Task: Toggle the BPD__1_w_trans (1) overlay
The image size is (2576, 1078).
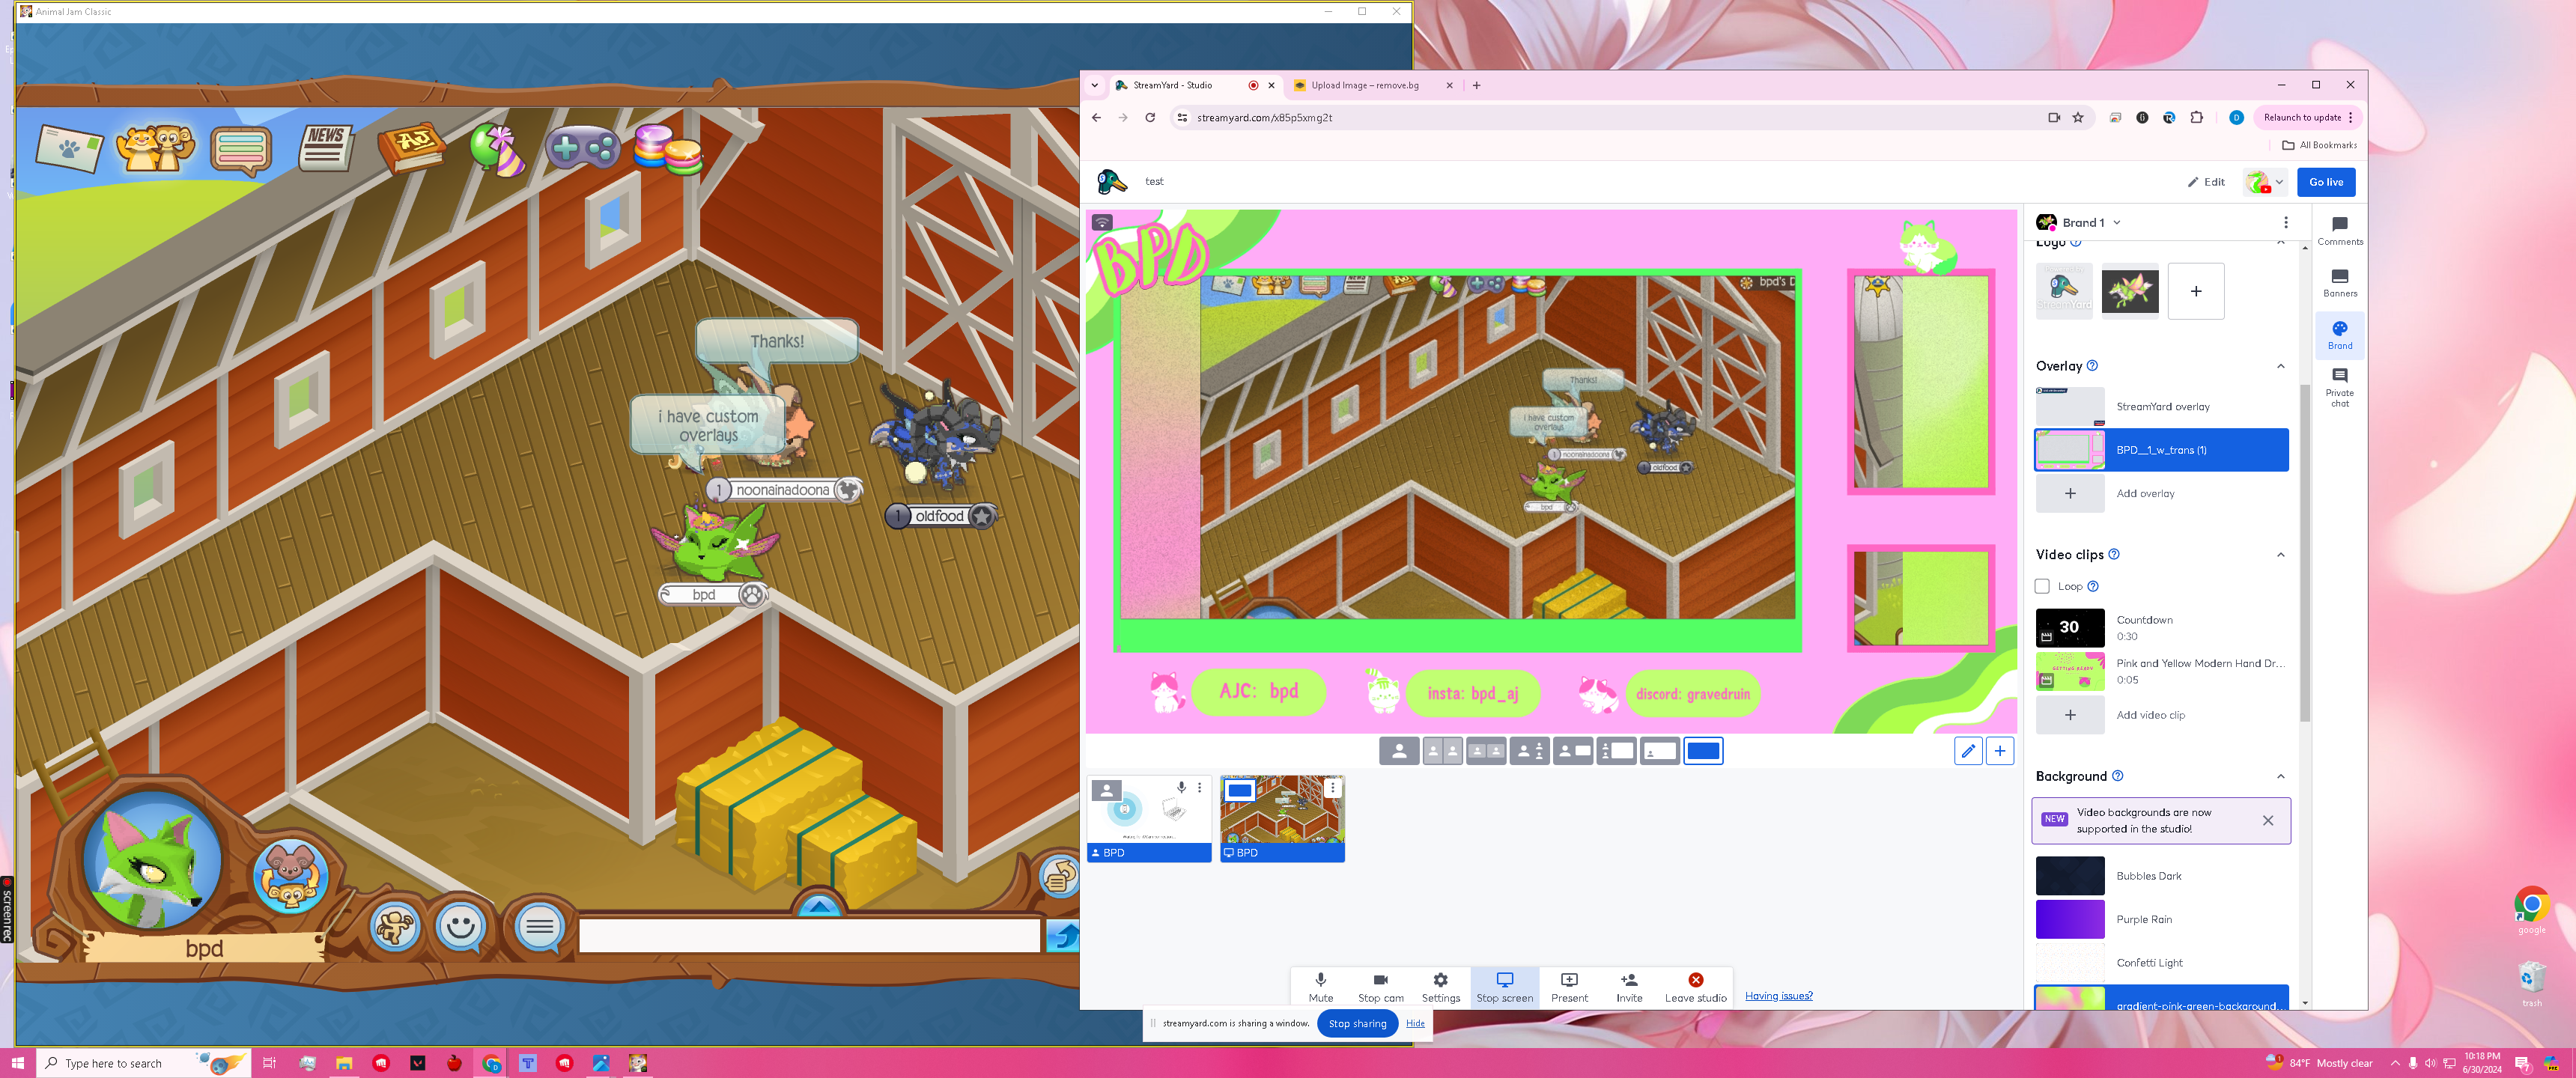Action: point(2161,450)
